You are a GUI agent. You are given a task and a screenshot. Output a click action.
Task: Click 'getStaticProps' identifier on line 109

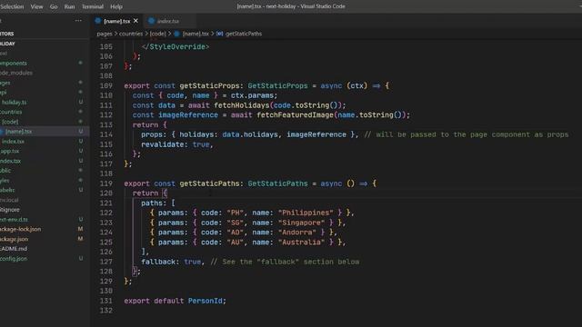(x=209, y=85)
